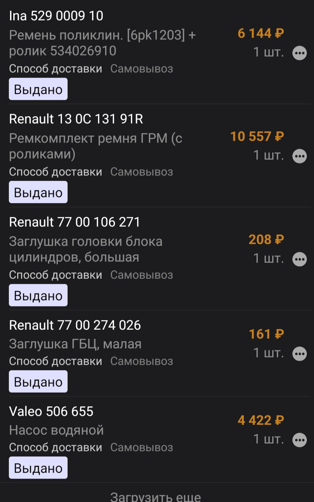Tap Выдано badge under Заглушка головки блока
This screenshot has width=314, height=502.
38,295
